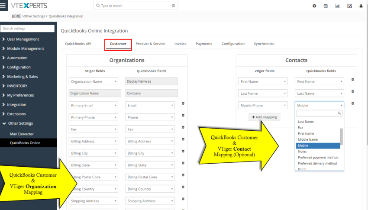Open Contacts Vtiger First Name dropdown
This screenshot has width=368, height=210.
pyautogui.click(x=263, y=81)
